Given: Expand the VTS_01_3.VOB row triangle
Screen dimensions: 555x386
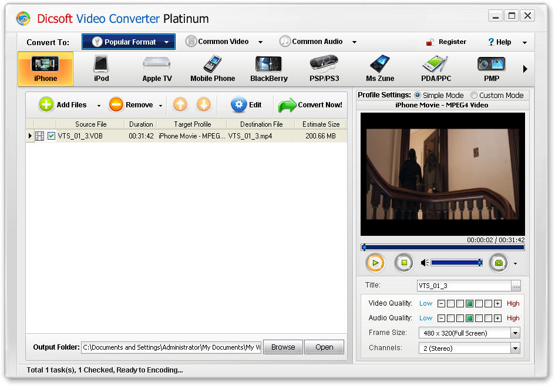Looking at the screenshot, I should point(30,136).
